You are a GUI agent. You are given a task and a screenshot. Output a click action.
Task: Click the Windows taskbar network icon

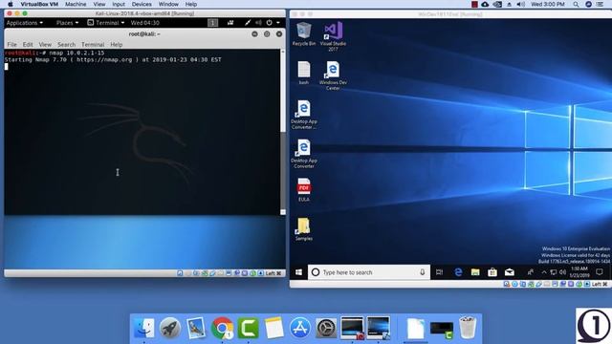coord(554,272)
